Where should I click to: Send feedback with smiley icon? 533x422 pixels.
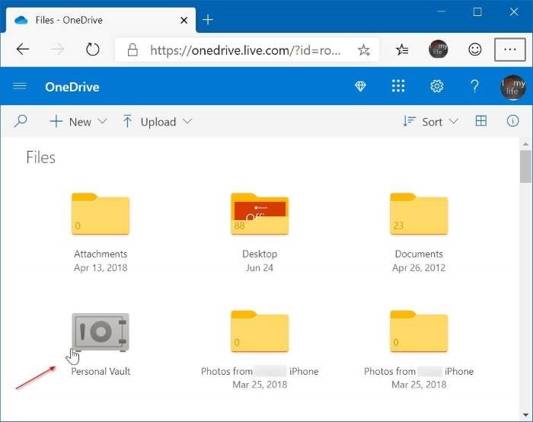pyautogui.click(x=474, y=50)
